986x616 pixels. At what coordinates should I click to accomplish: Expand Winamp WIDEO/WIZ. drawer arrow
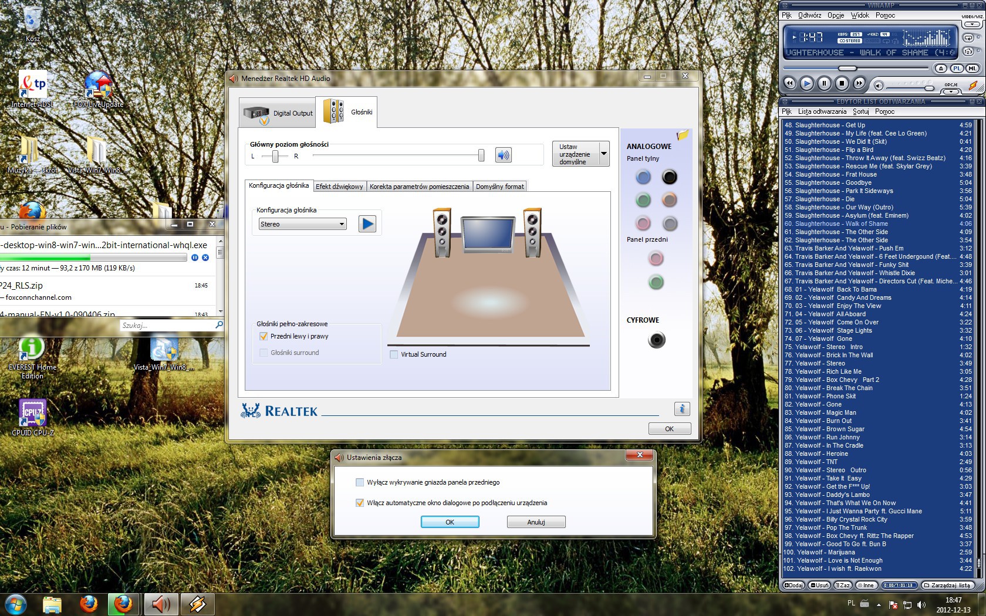click(973, 25)
